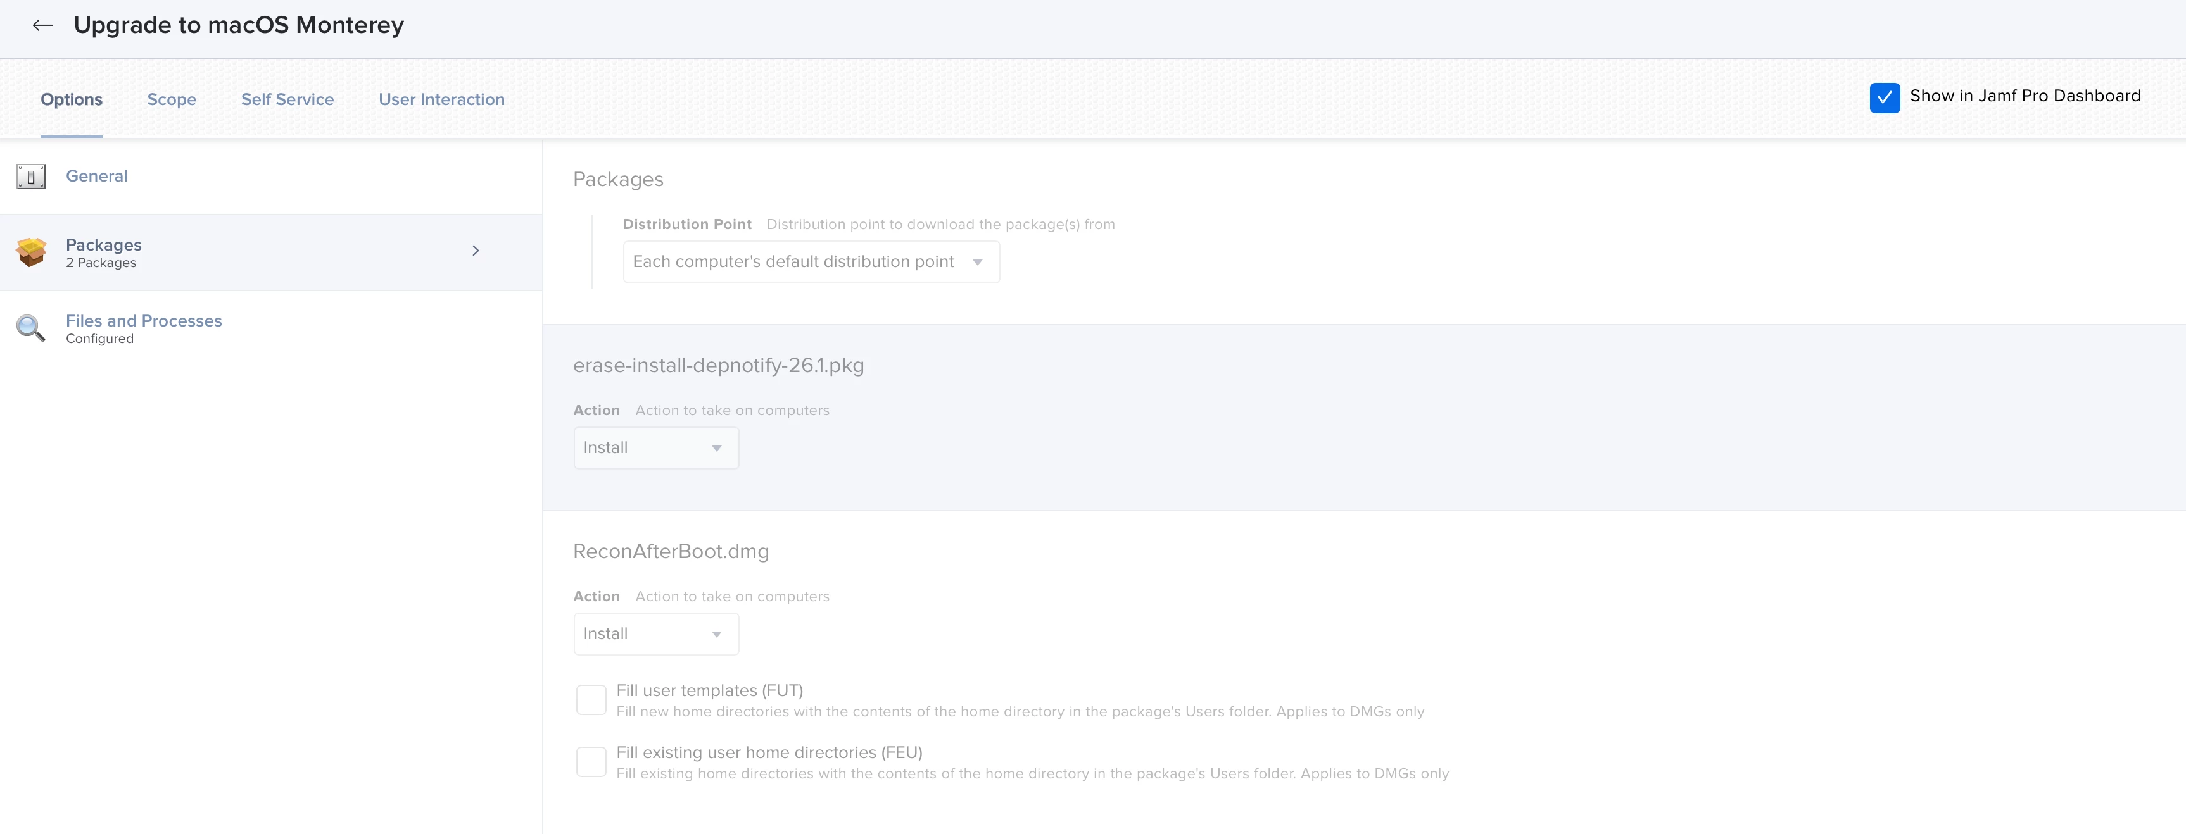Click the 'ReconAfterBoot.dmg' heading

click(x=671, y=552)
